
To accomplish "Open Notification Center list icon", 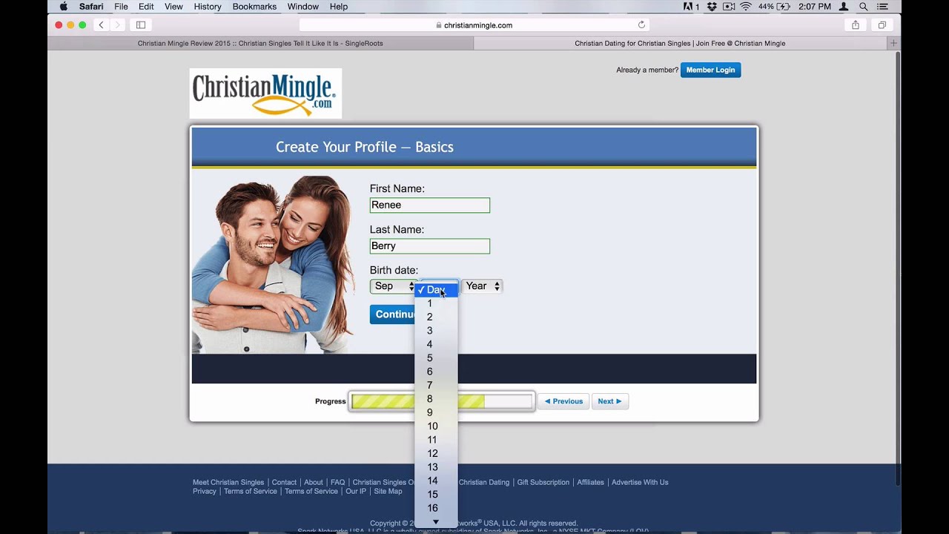I will pyautogui.click(x=882, y=7).
